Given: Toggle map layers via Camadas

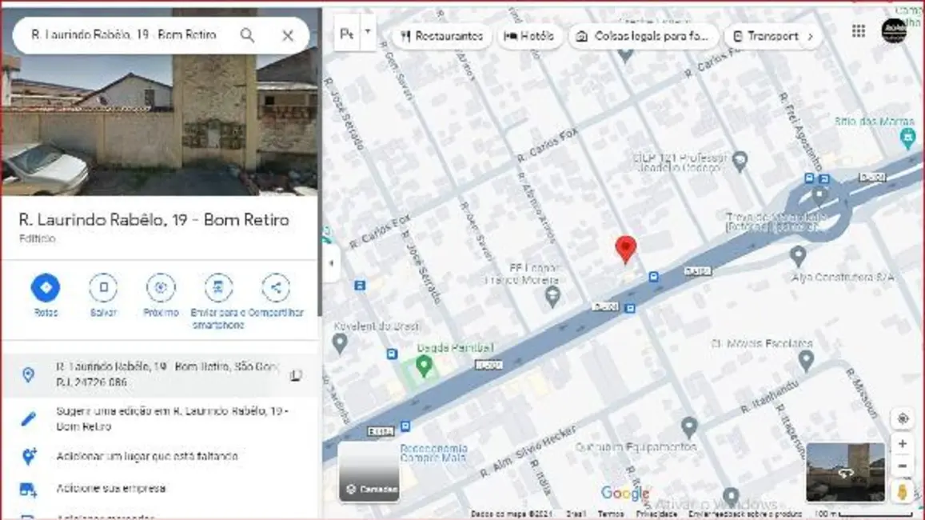Looking at the screenshot, I should (x=369, y=472).
